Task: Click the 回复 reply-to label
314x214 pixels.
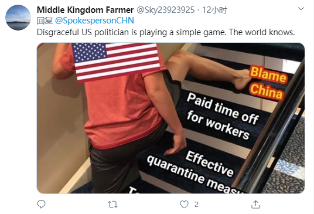Action: click(45, 21)
